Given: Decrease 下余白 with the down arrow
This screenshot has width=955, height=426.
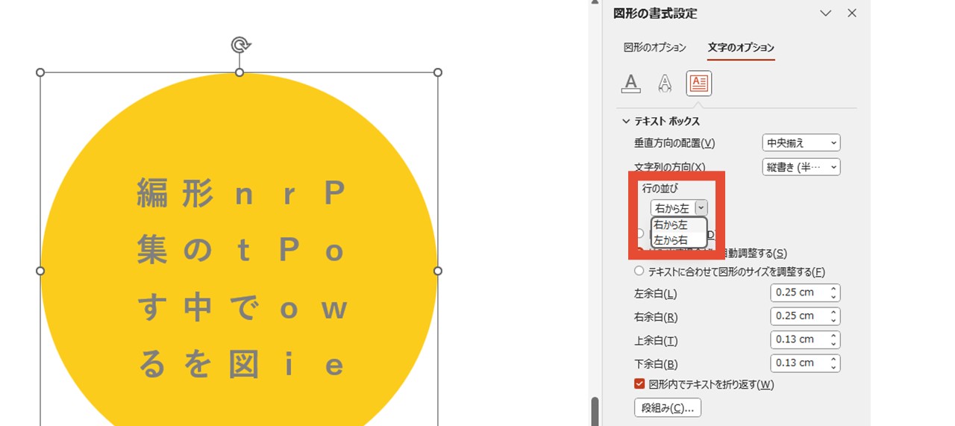Looking at the screenshot, I should [833, 368].
